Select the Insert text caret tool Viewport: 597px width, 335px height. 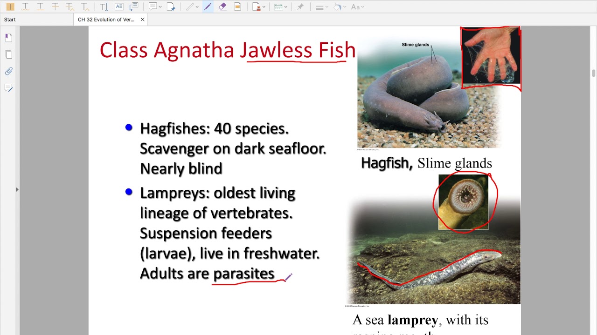pyautogui.click(x=85, y=7)
